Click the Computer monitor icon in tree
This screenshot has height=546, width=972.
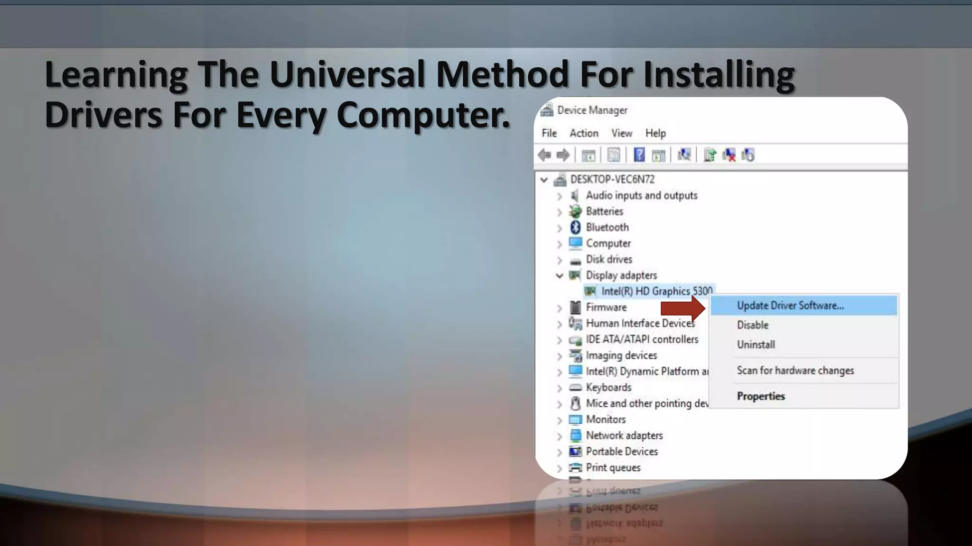(575, 243)
